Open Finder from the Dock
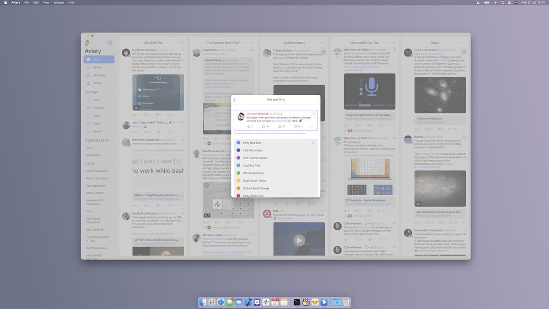This screenshot has height=309, width=549. coord(203,302)
